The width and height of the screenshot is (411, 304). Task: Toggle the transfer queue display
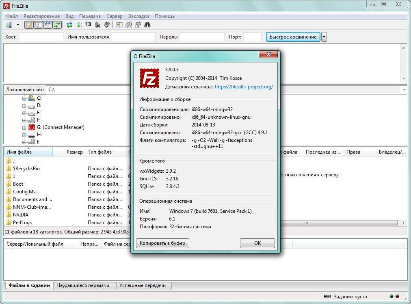point(57,25)
